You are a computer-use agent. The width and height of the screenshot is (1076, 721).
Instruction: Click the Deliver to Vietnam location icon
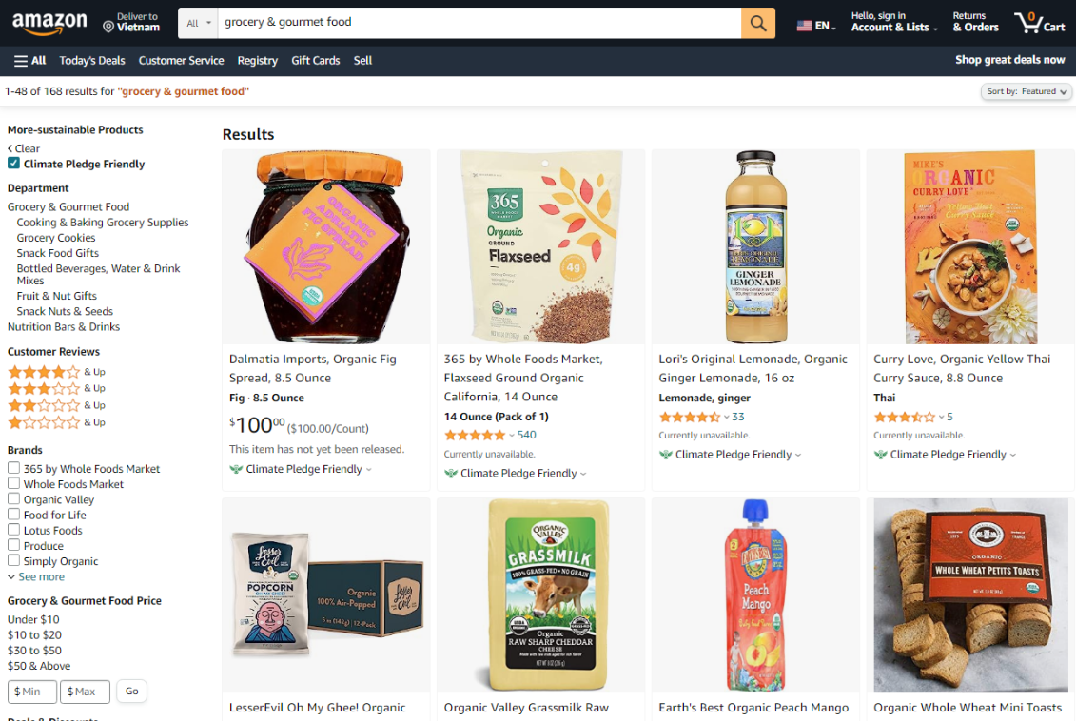point(108,27)
